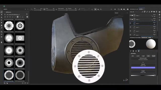The height and width of the screenshot is (90, 161).
Task: Filter assets by alphas type
Action: (18, 17)
